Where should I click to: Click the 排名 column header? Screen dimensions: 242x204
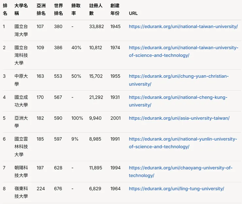5,9
